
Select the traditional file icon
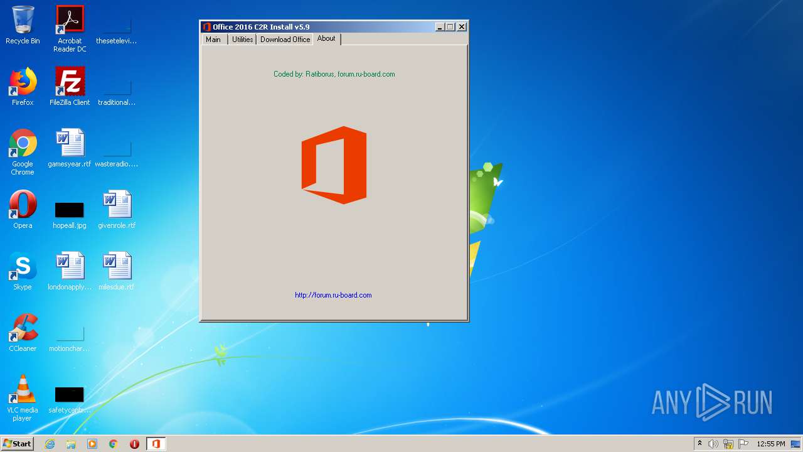[117, 93]
